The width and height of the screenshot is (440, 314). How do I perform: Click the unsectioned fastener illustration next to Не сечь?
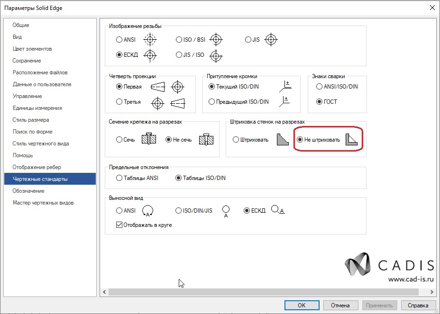click(206, 139)
